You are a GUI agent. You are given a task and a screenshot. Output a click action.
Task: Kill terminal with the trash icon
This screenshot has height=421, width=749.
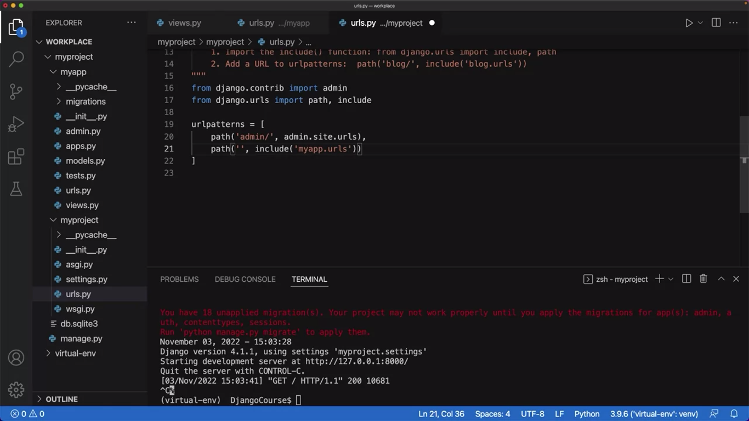pos(703,279)
